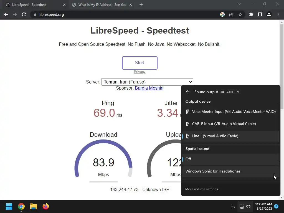Go back from Sound output panel
The width and height of the screenshot is (284, 213).
point(188,92)
